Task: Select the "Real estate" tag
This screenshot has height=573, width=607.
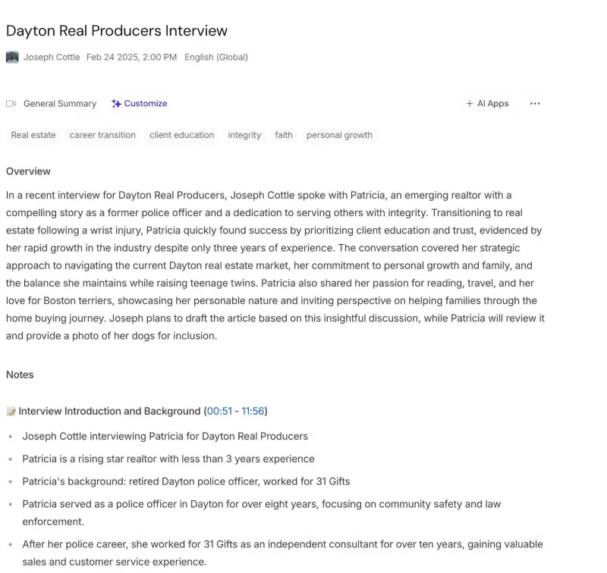Action: click(x=33, y=135)
